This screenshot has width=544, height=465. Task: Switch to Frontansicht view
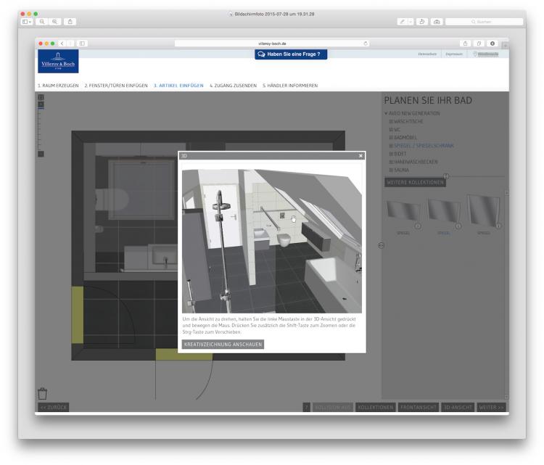click(419, 407)
